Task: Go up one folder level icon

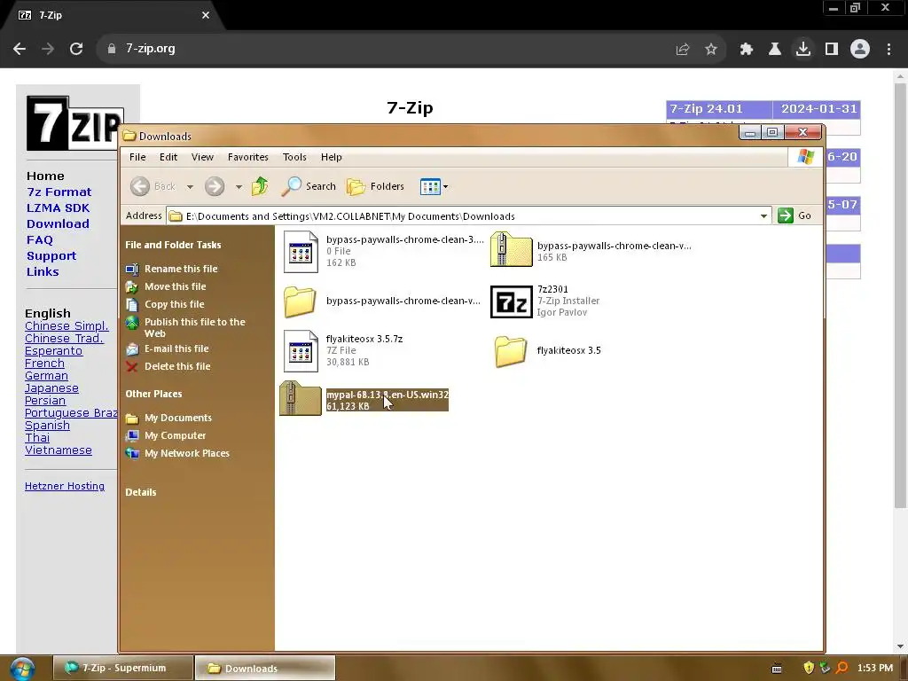Action: (260, 186)
